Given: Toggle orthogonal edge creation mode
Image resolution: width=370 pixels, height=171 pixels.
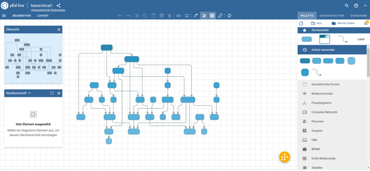Looking at the screenshot, I should (196, 16).
